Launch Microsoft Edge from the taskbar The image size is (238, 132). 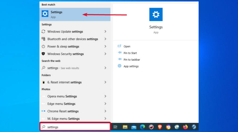point(143,127)
